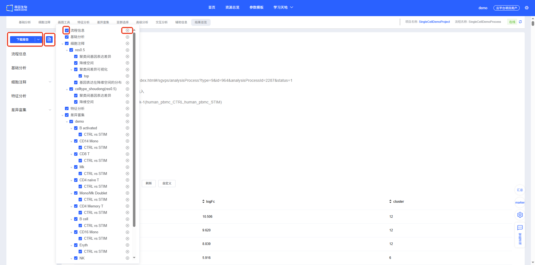
Task: Click the circled x beside CD4 naive T
Action: pyautogui.click(x=127, y=180)
